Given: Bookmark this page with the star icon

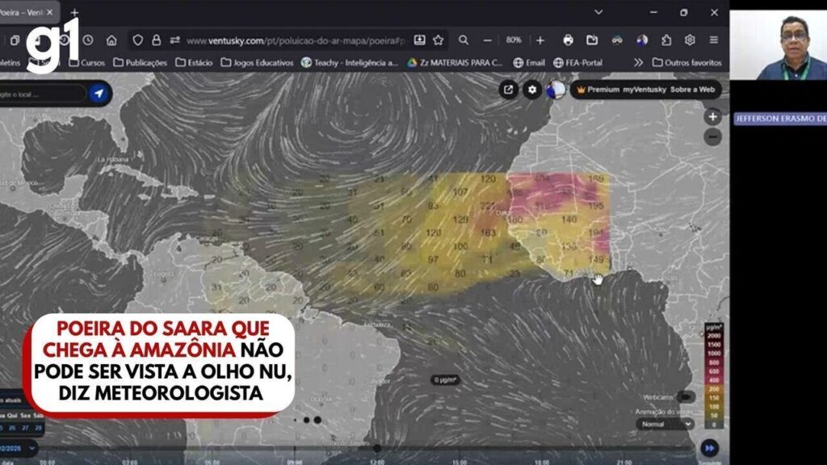Looking at the screenshot, I should (438, 40).
